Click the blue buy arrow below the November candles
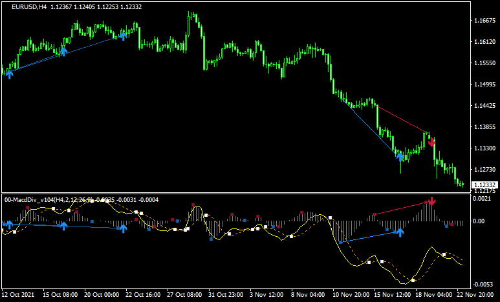The height and width of the screenshot is (302, 500). click(400, 156)
